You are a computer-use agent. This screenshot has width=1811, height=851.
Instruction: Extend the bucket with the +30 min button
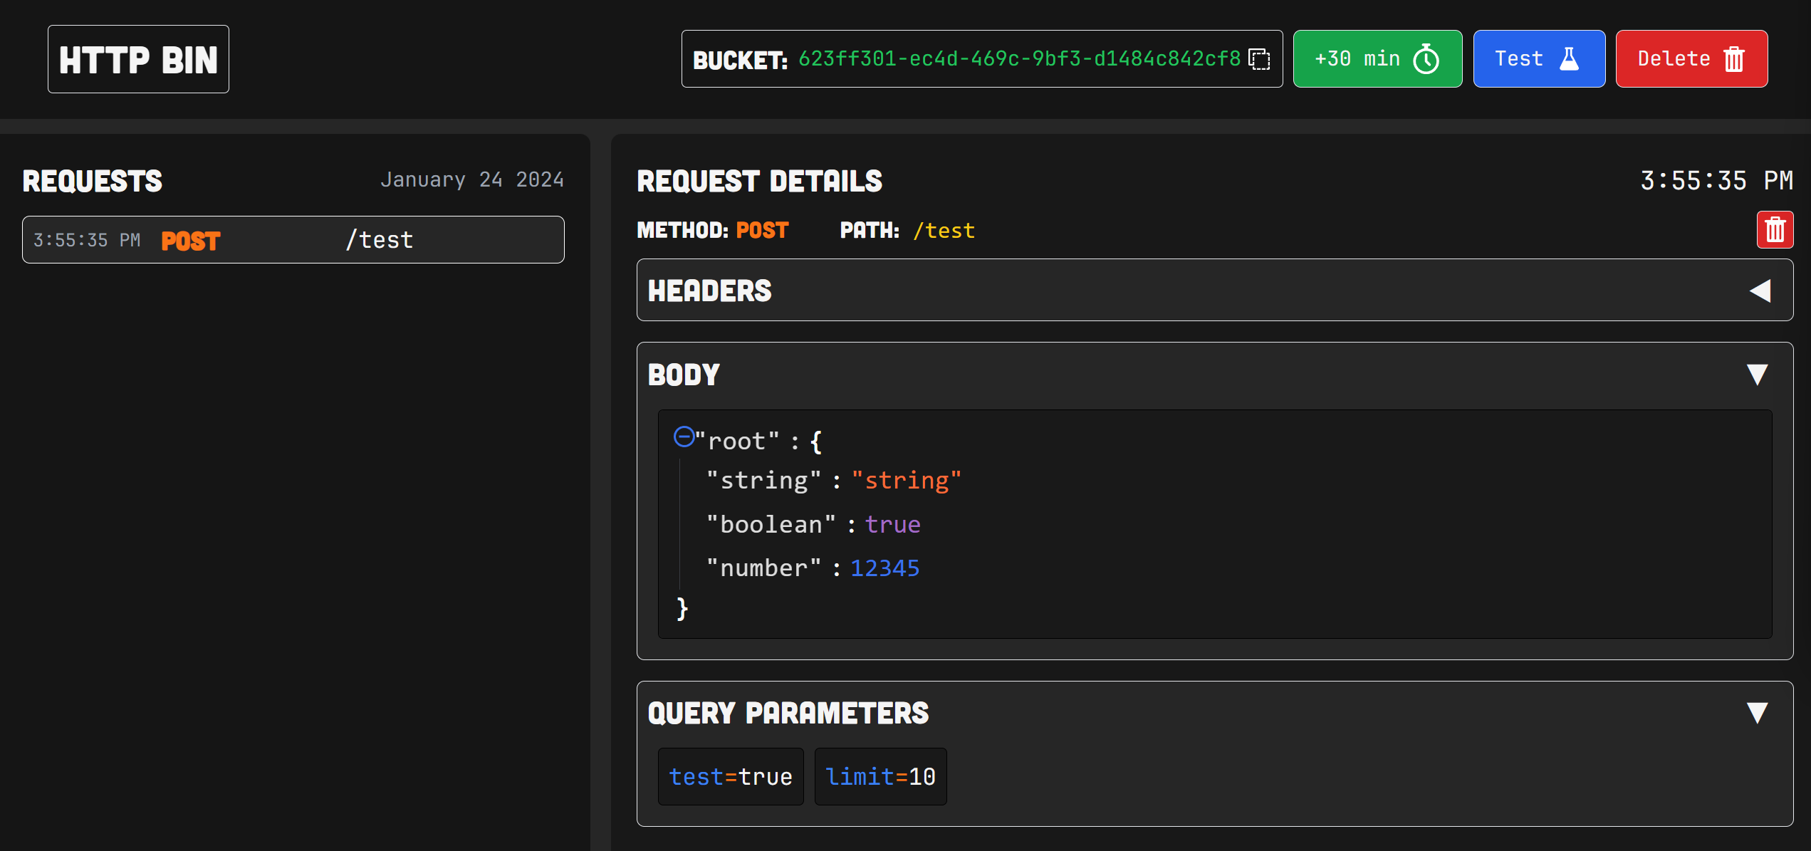pos(1377,59)
